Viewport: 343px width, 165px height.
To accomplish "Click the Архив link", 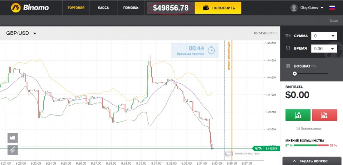I will pos(334,20).
